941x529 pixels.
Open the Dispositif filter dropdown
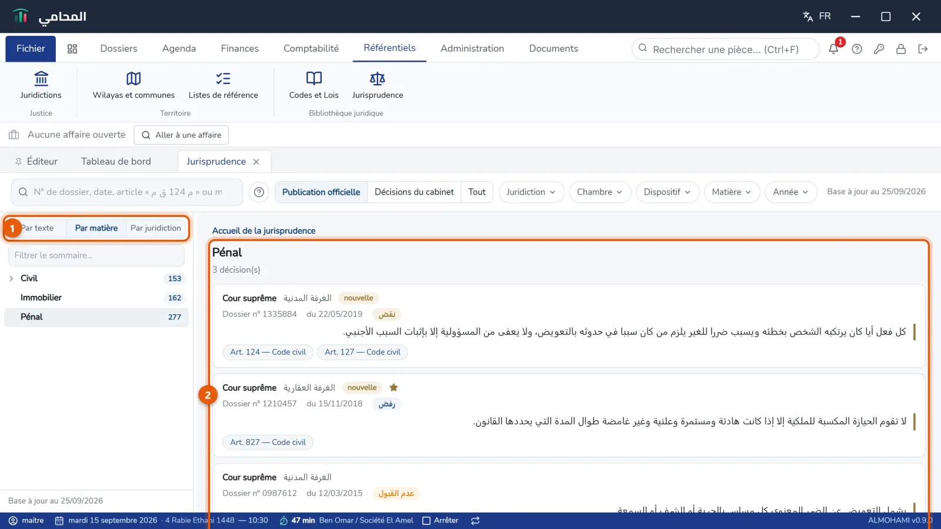668,192
